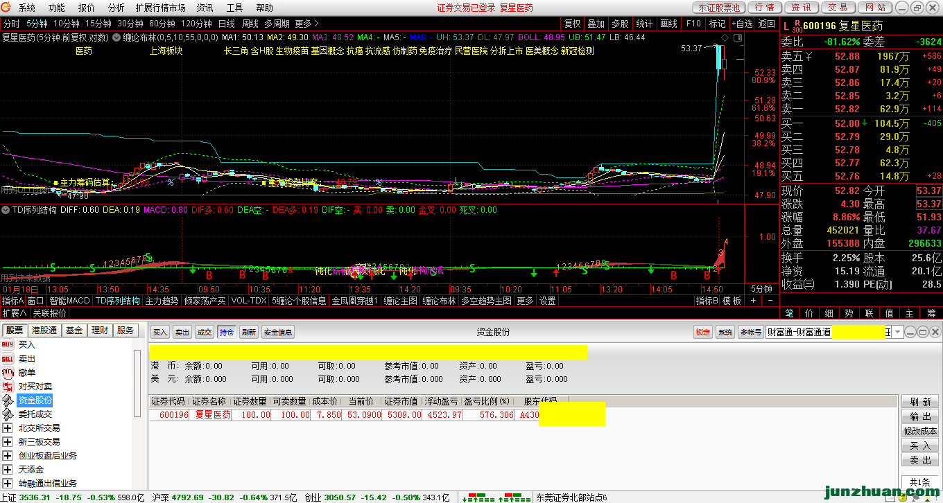Switch to 日线 daily period

(x=227, y=24)
